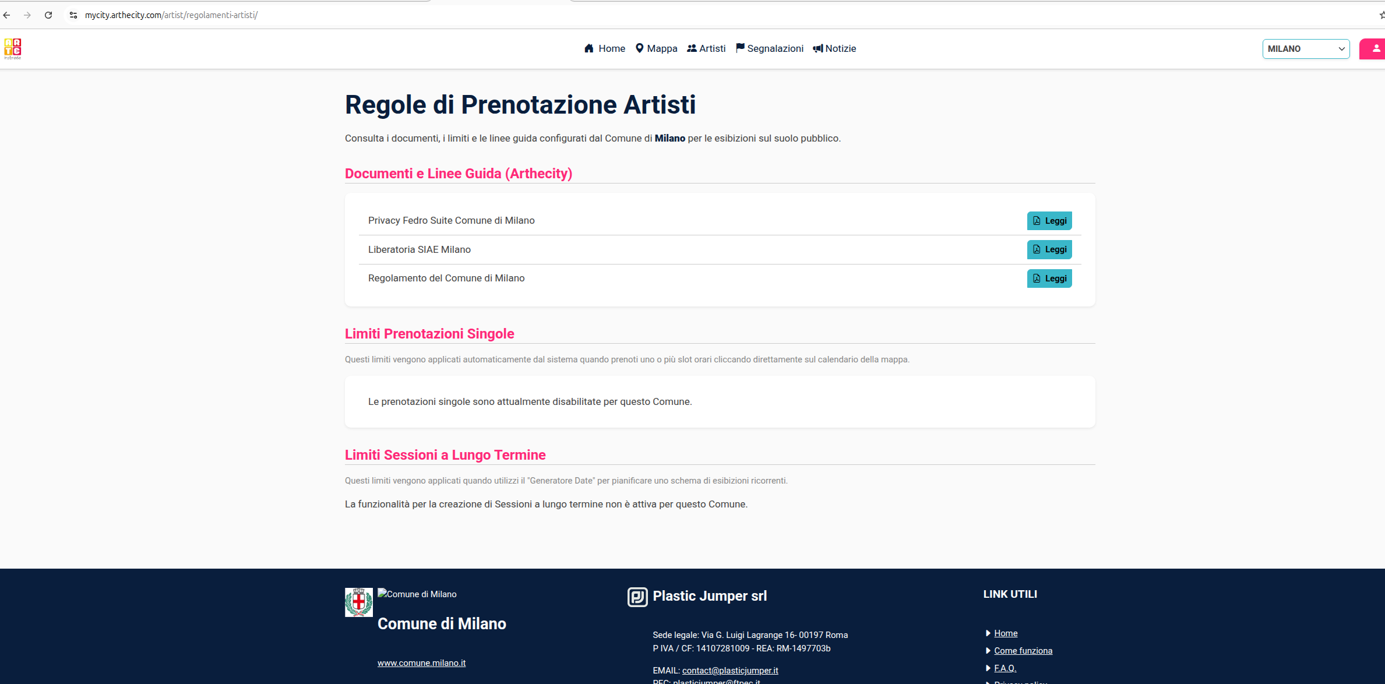The width and height of the screenshot is (1385, 684).
Task: Click the Comune di Milano crest image
Action: [x=359, y=602]
